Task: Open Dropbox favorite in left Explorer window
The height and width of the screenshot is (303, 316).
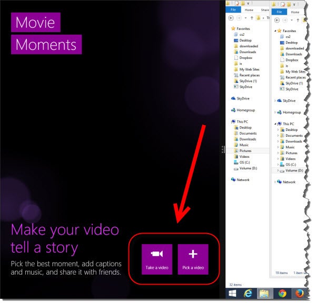Action: pyautogui.click(x=246, y=58)
